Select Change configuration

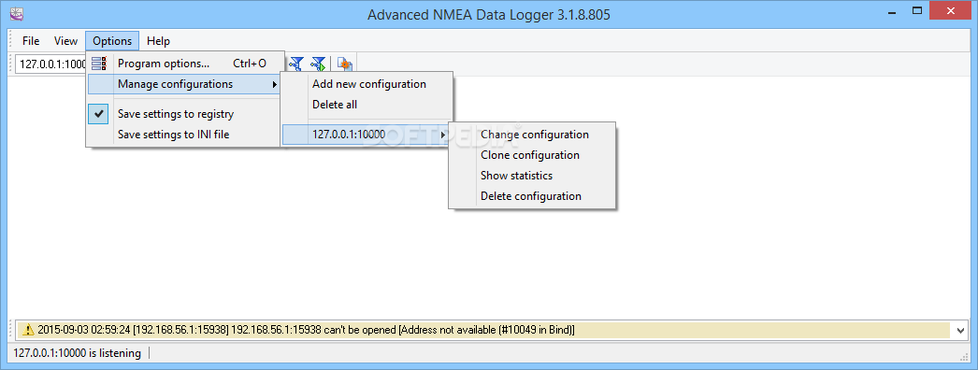[532, 135]
